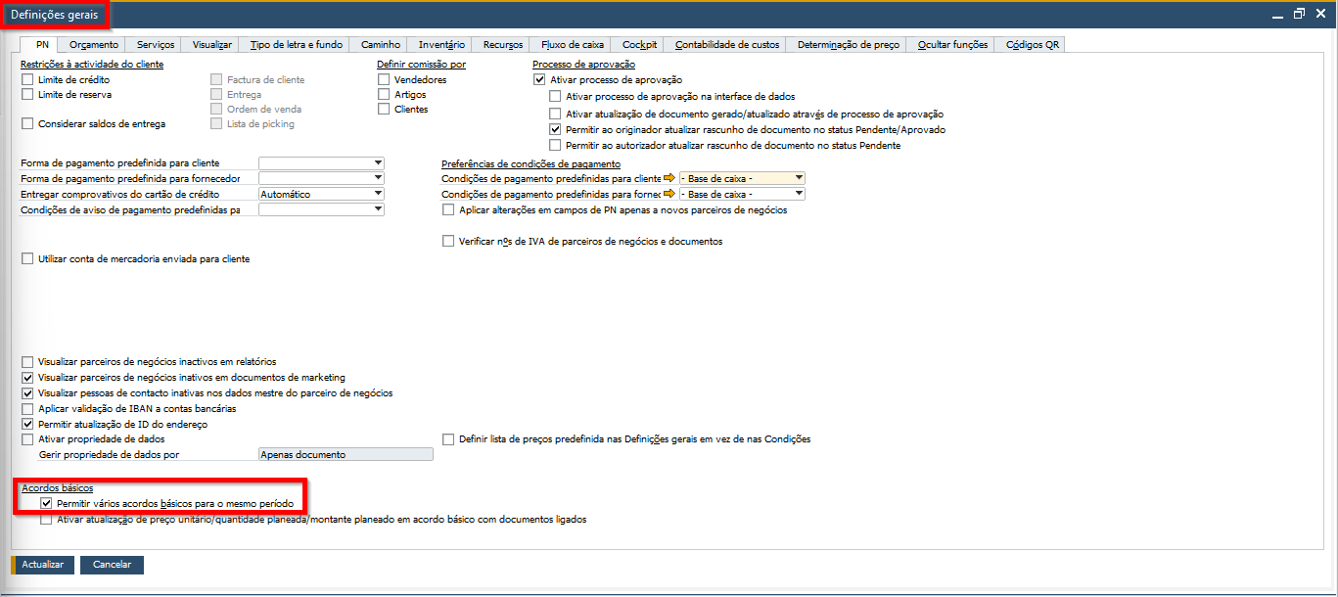This screenshot has height=597, width=1338.
Task: Enable the Limite de crédito checkbox
Action: pos(27,79)
